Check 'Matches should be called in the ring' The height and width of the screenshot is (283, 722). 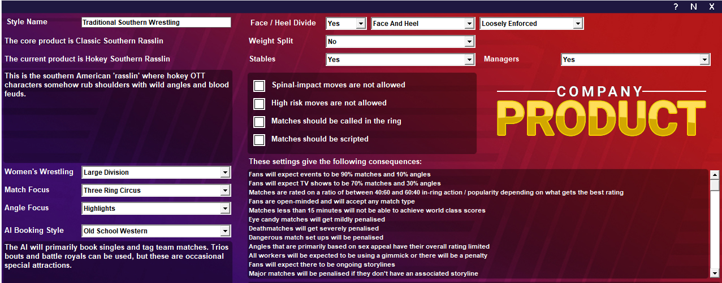[x=260, y=122]
